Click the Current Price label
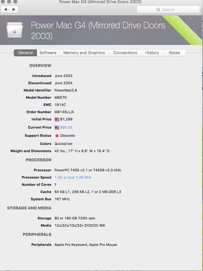The image size is (203, 271). [39, 127]
